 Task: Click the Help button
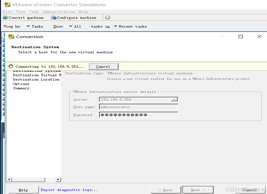pos(23,190)
